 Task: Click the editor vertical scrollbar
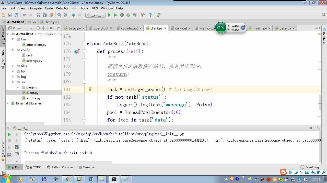pos(320,102)
